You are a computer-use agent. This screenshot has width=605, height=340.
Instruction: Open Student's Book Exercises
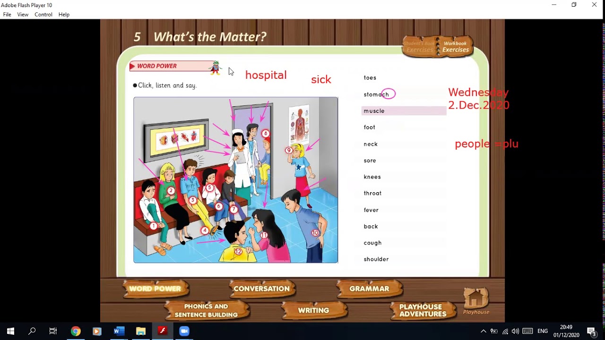pos(419,47)
